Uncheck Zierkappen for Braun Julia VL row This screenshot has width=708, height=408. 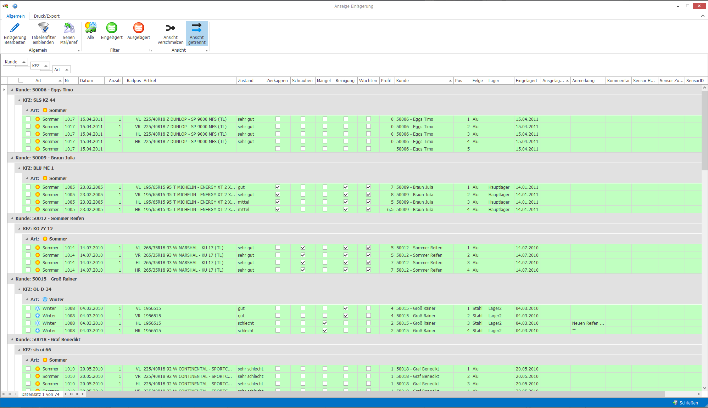[x=278, y=187]
